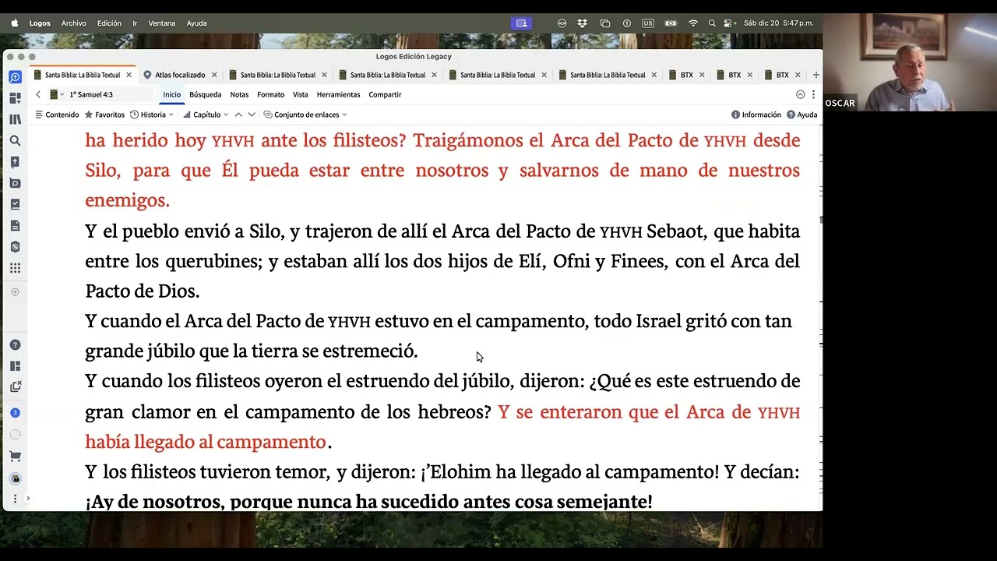Close the first Santa Biblia: La Biblia Textual tab
This screenshot has height=561, width=997.
click(129, 75)
